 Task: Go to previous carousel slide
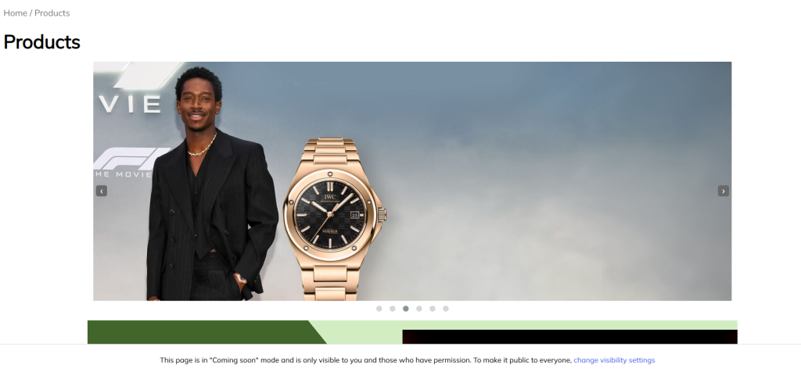pos(102,191)
